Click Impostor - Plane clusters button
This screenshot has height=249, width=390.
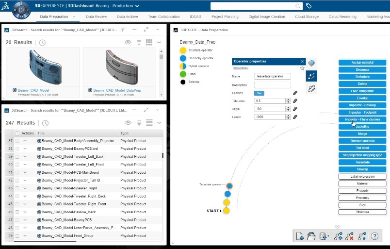[x=362, y=119]
